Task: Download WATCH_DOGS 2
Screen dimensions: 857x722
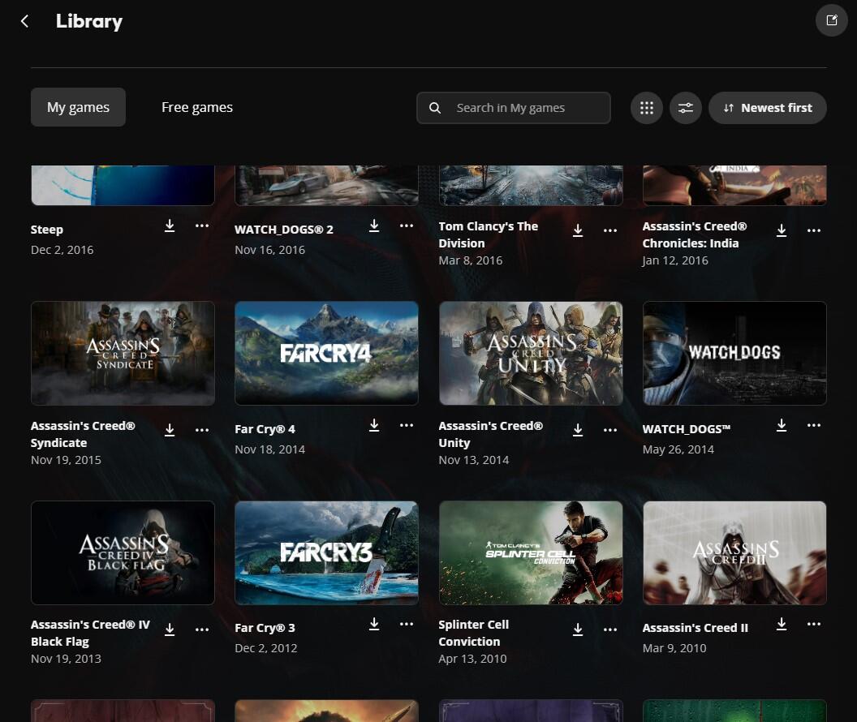Action: pos(374,226)
